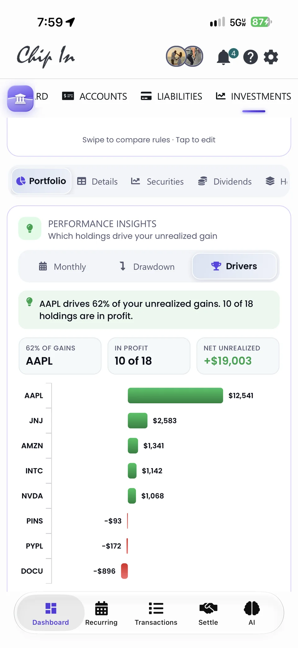Tap the JNJ green gain bar
Viewport: 298px width, 648px height.
[138, 421]
